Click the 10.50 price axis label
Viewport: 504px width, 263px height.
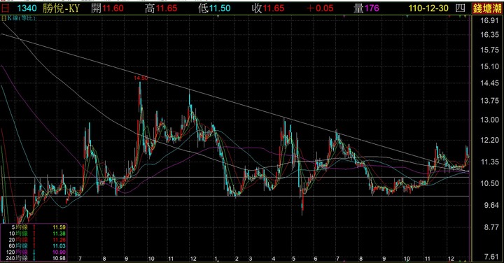pos(489,183)
